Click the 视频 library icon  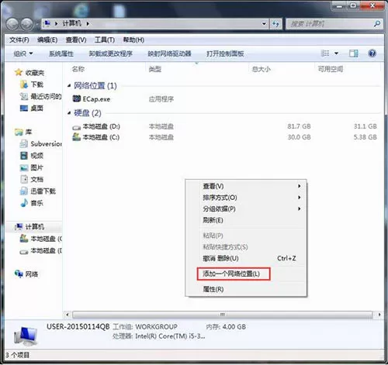tap(24, 156)
